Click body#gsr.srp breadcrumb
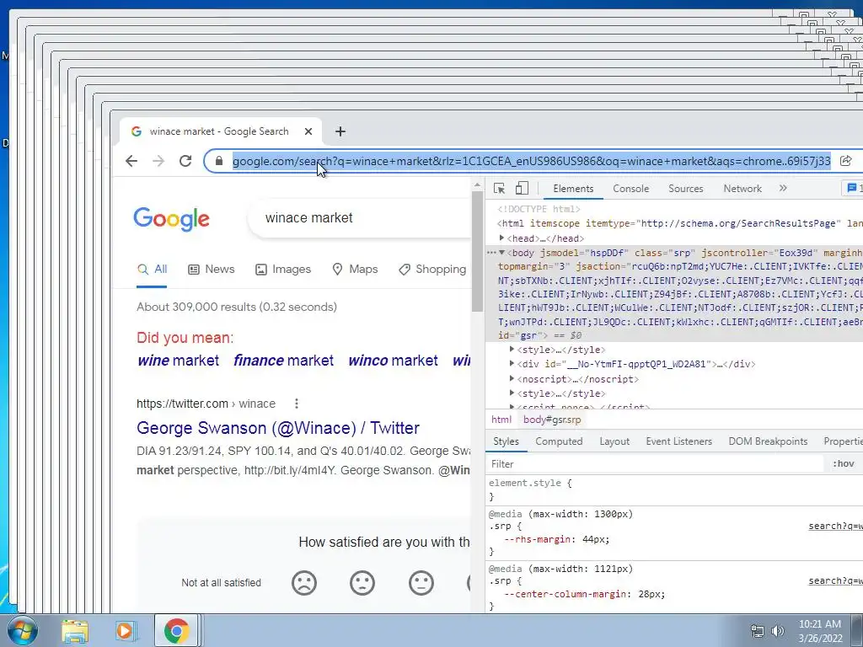Screen dimensions: 863x647 [x=551, y=420]
